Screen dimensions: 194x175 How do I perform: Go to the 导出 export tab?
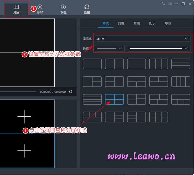tap(168, 23)
